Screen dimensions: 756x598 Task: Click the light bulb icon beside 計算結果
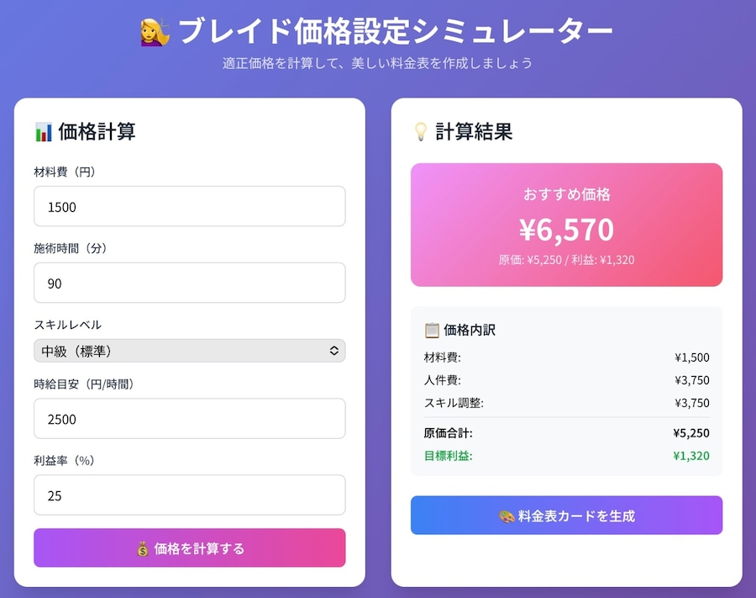421,132
